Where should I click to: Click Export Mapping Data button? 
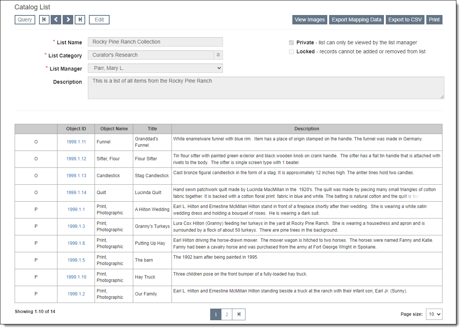(x=357, y=20)
